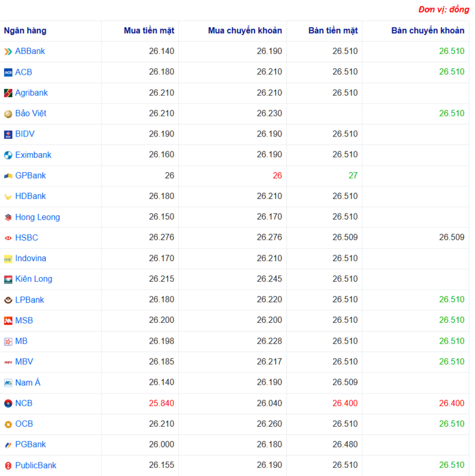Click the Indovina logo icon
The image size is (475, 476).
click(x=8, y=259)
